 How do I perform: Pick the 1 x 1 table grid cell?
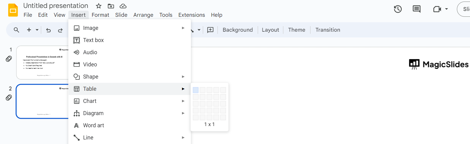tap(196, 90)
